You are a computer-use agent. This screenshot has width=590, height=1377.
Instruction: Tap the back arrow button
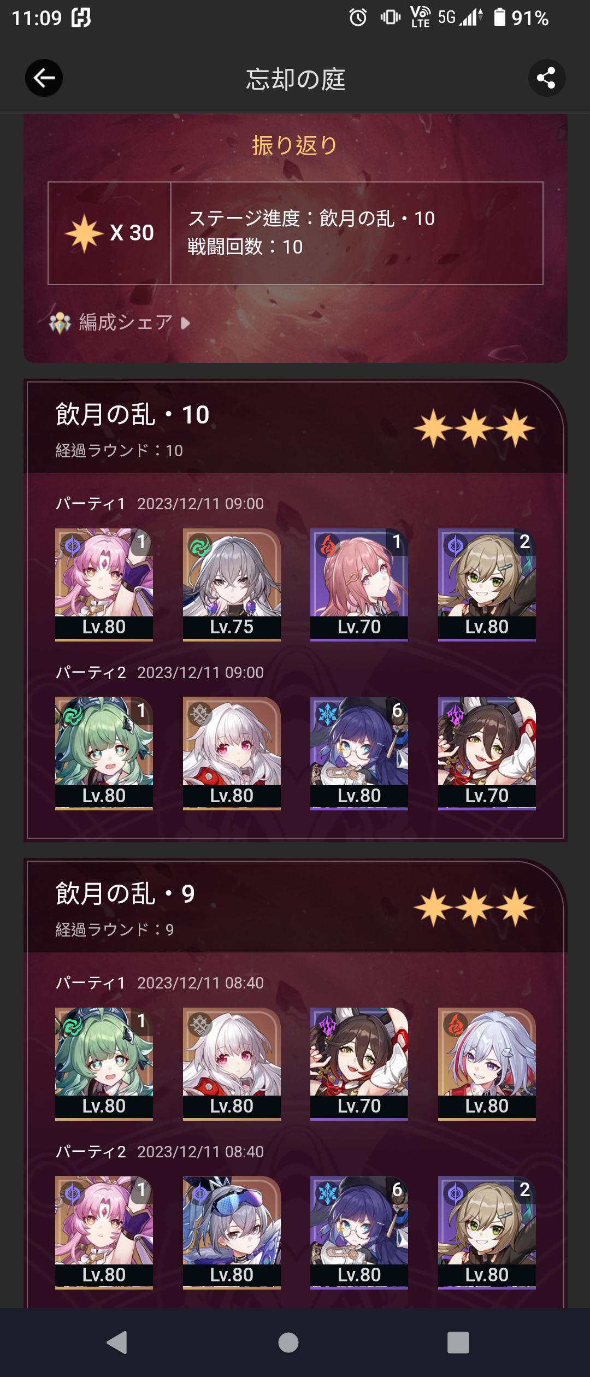click(x=44, y=78)
